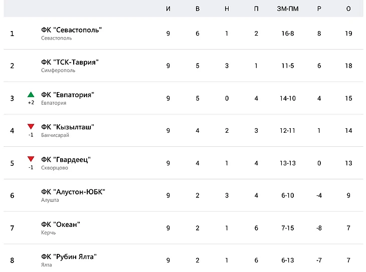Click the red down arrow beside Гвардеец
This screenshot has width=366, height=272.
(31, 159)
